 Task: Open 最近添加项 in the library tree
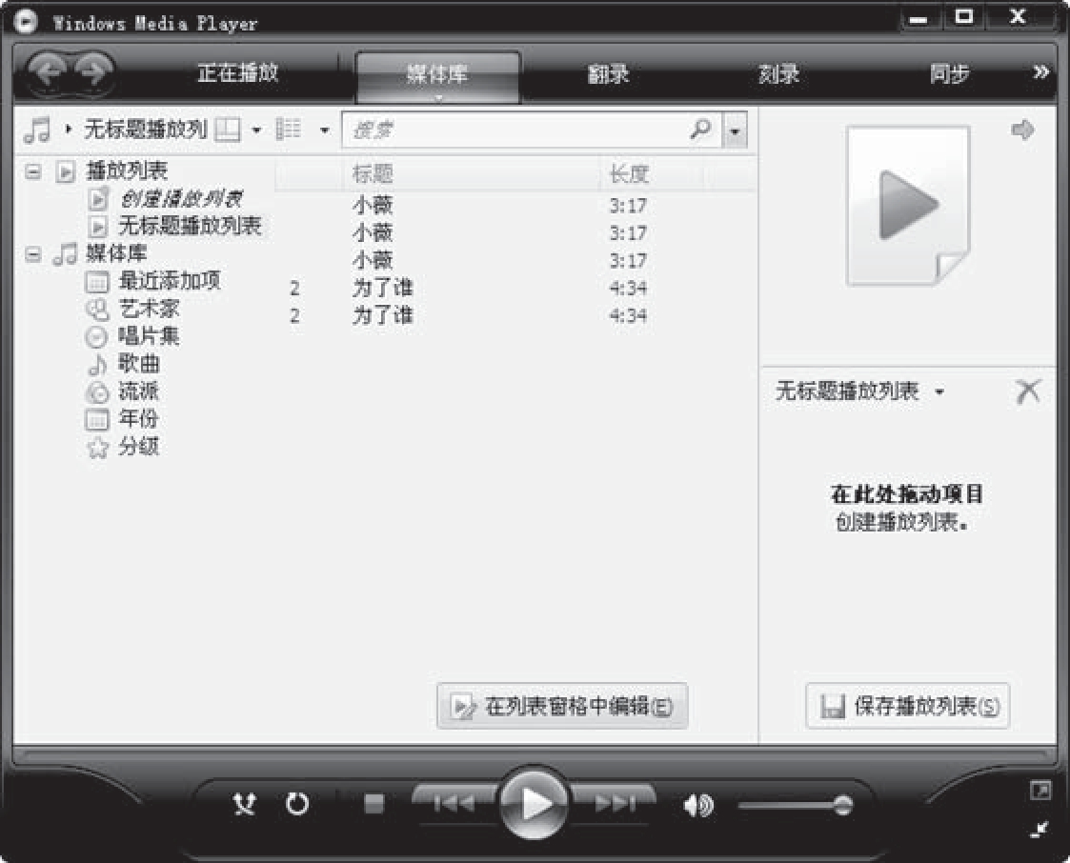(x=170, y=280)
